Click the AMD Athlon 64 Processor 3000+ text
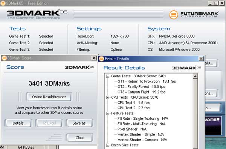This screenshot has width=226, height=149. tap(189, 43)
